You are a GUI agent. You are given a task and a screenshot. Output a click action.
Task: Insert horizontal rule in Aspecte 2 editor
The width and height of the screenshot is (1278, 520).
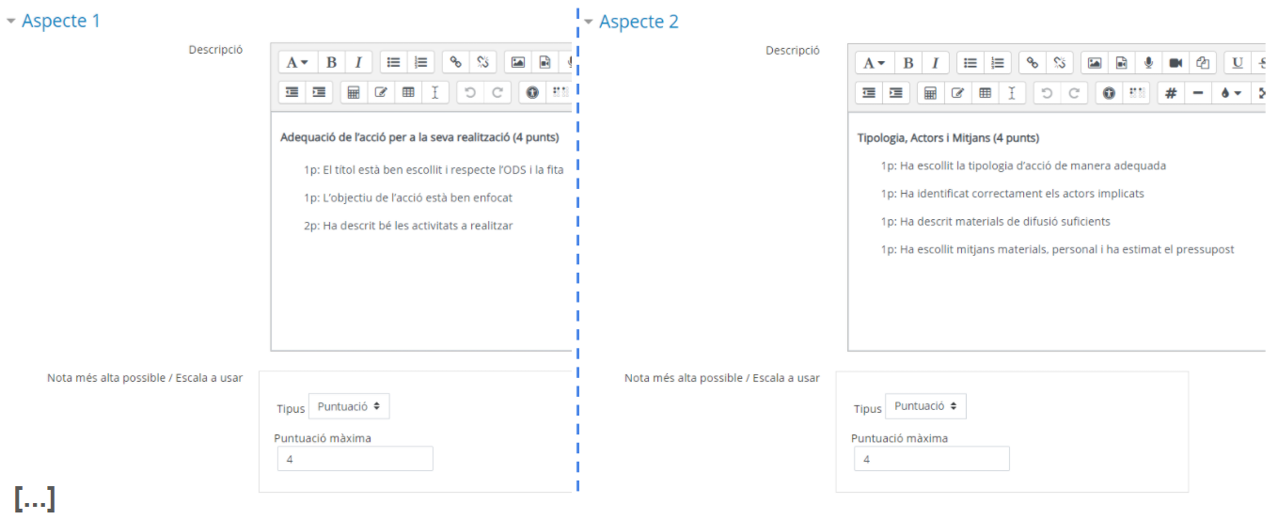pos(1198,93)
